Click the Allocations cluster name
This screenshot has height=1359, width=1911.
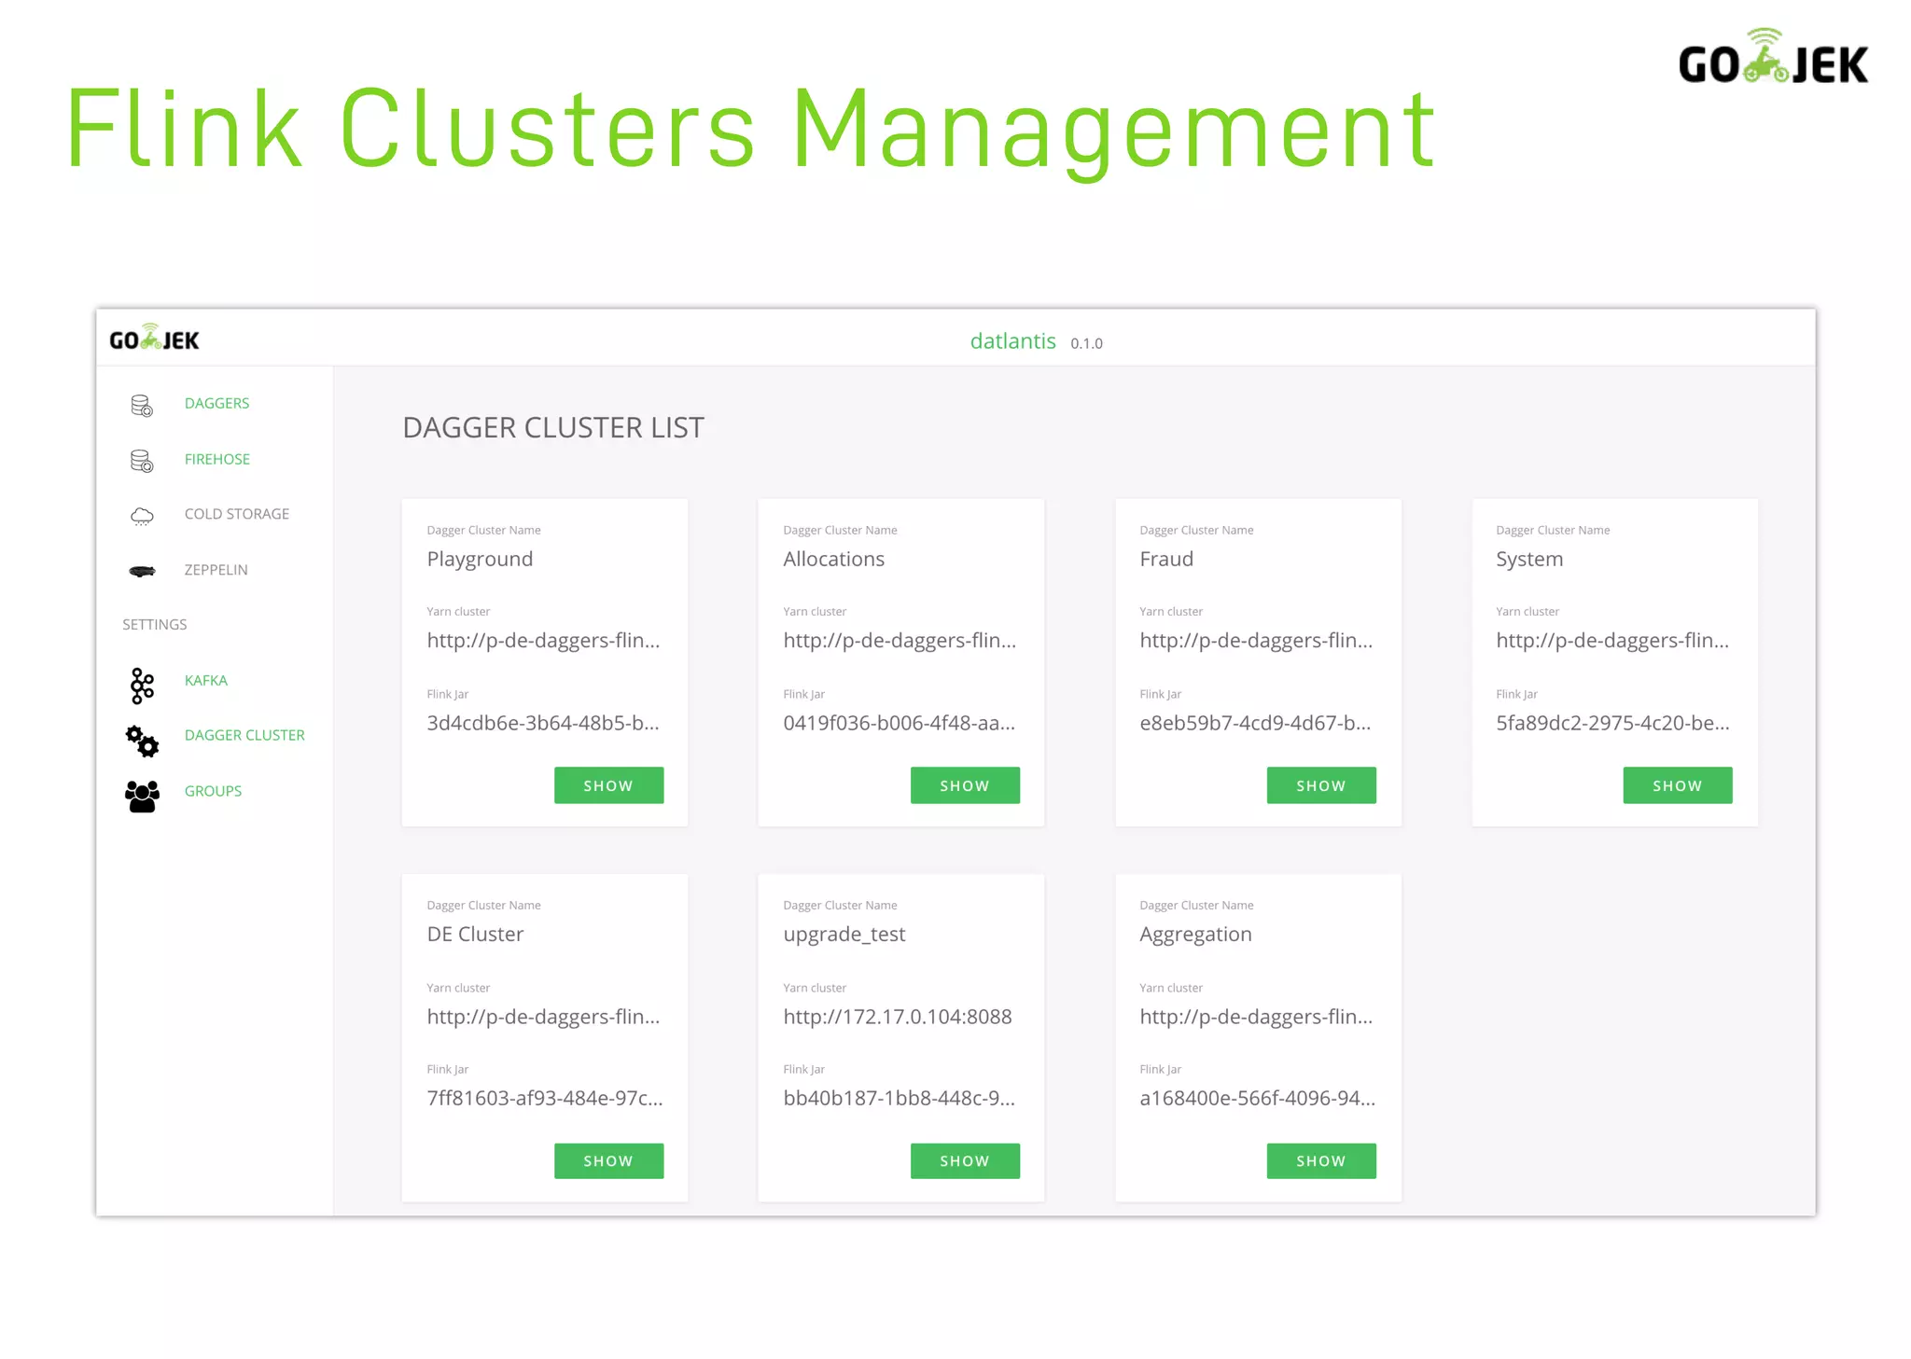[x=833, y=559]
